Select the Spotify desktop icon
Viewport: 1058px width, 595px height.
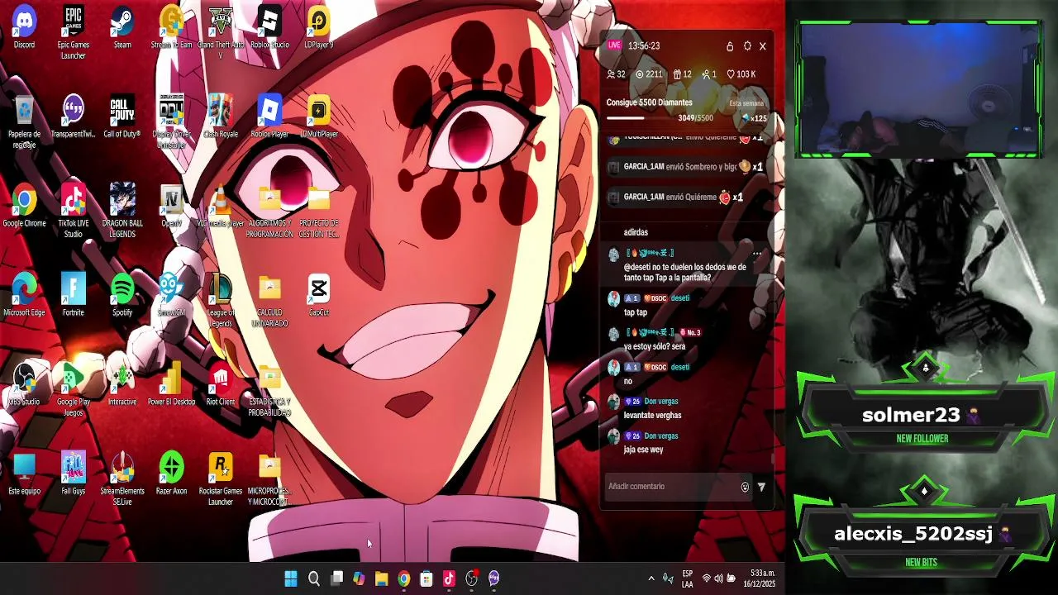coord(122,295)
